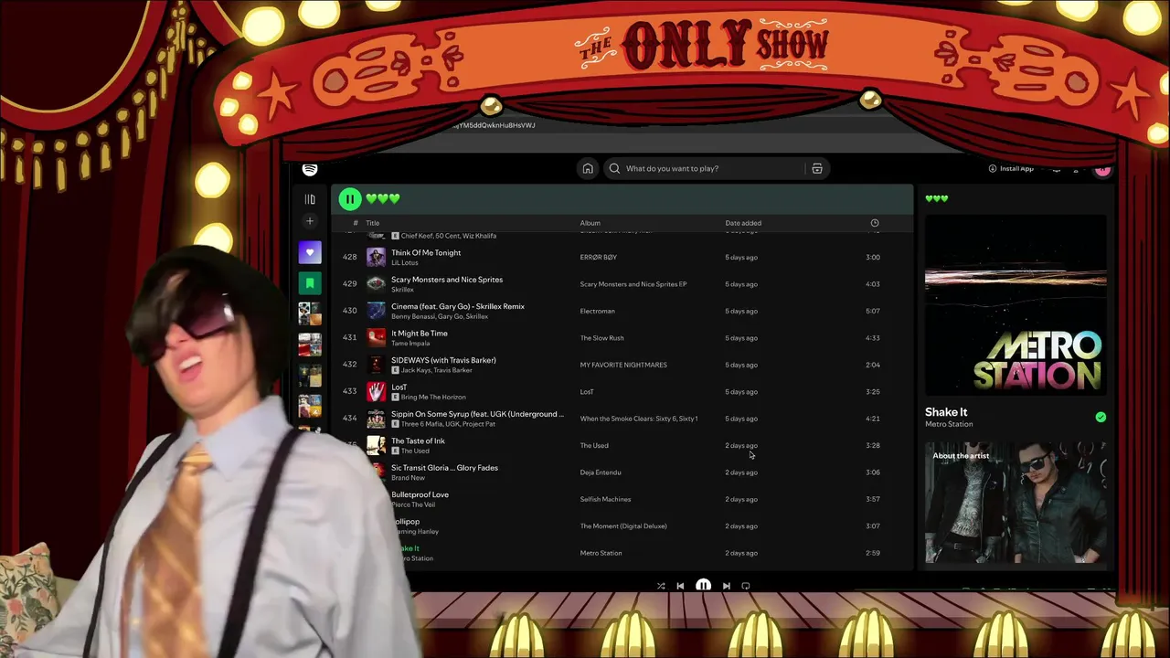Sort tracks by Album column
The width and height of the screenshot is (1170, 658).
[590, 223]
